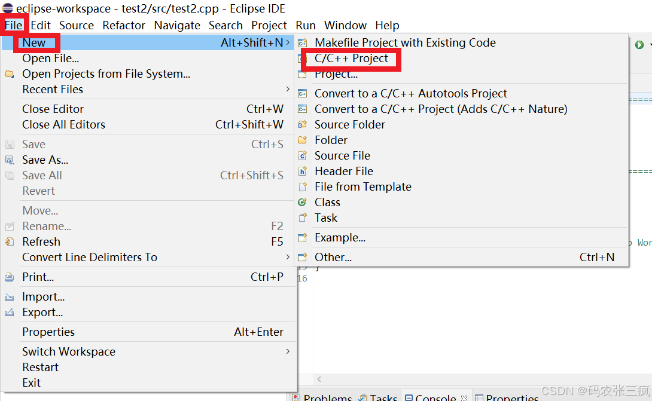Open the Search menu
Screen dimensions: 652x401
(226, 25)
